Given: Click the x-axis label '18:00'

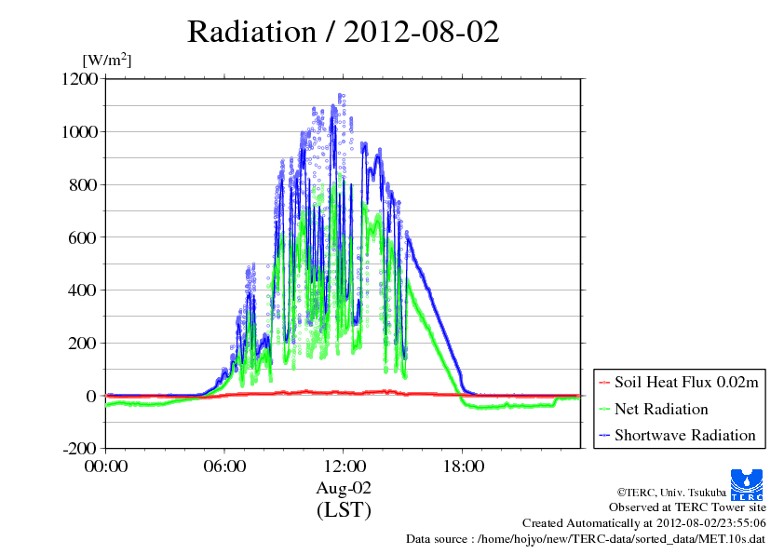Looking at the screenshot, I should click(464, 466).
